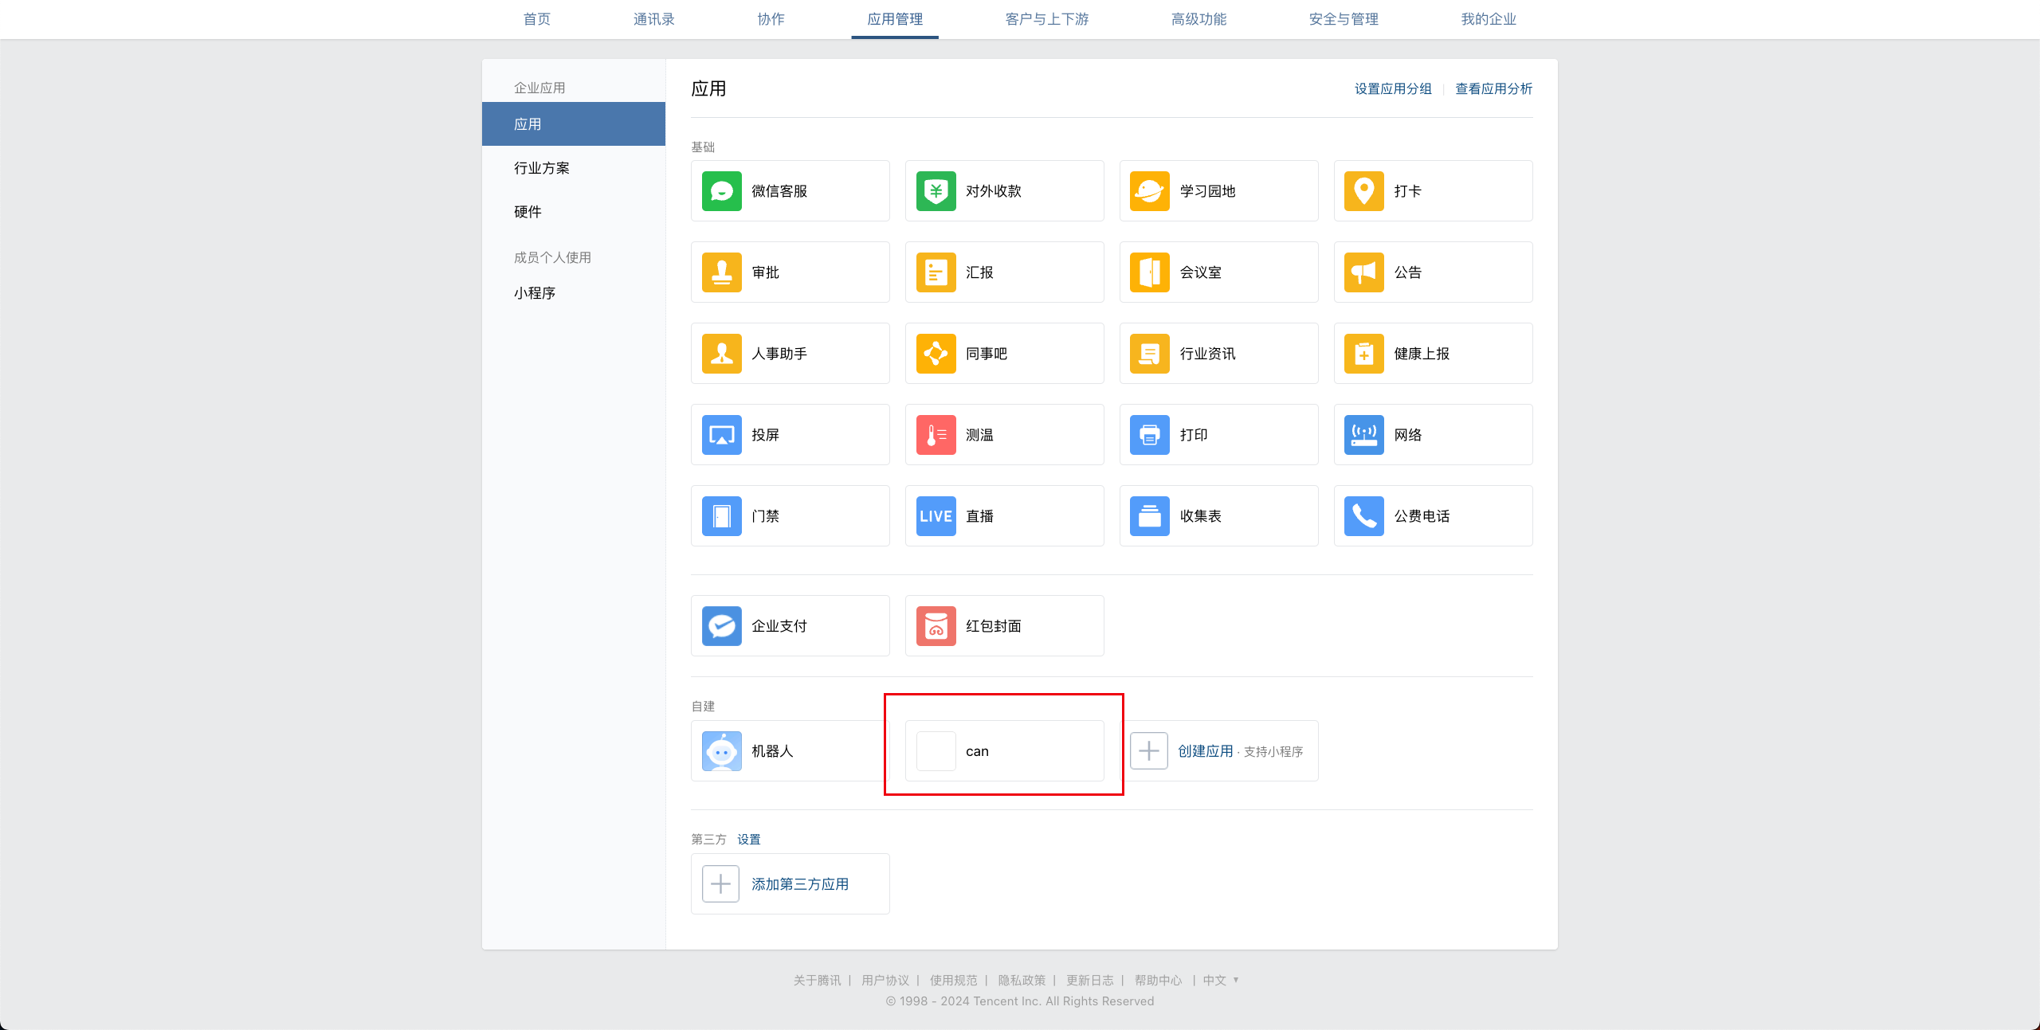
Task: Open the 直播 LIVE icon
Action: tap(936, 516)
